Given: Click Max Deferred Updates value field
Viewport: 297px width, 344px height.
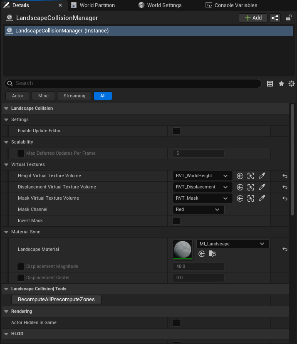Looking at the screenshot, I should (x=198, y=153).
